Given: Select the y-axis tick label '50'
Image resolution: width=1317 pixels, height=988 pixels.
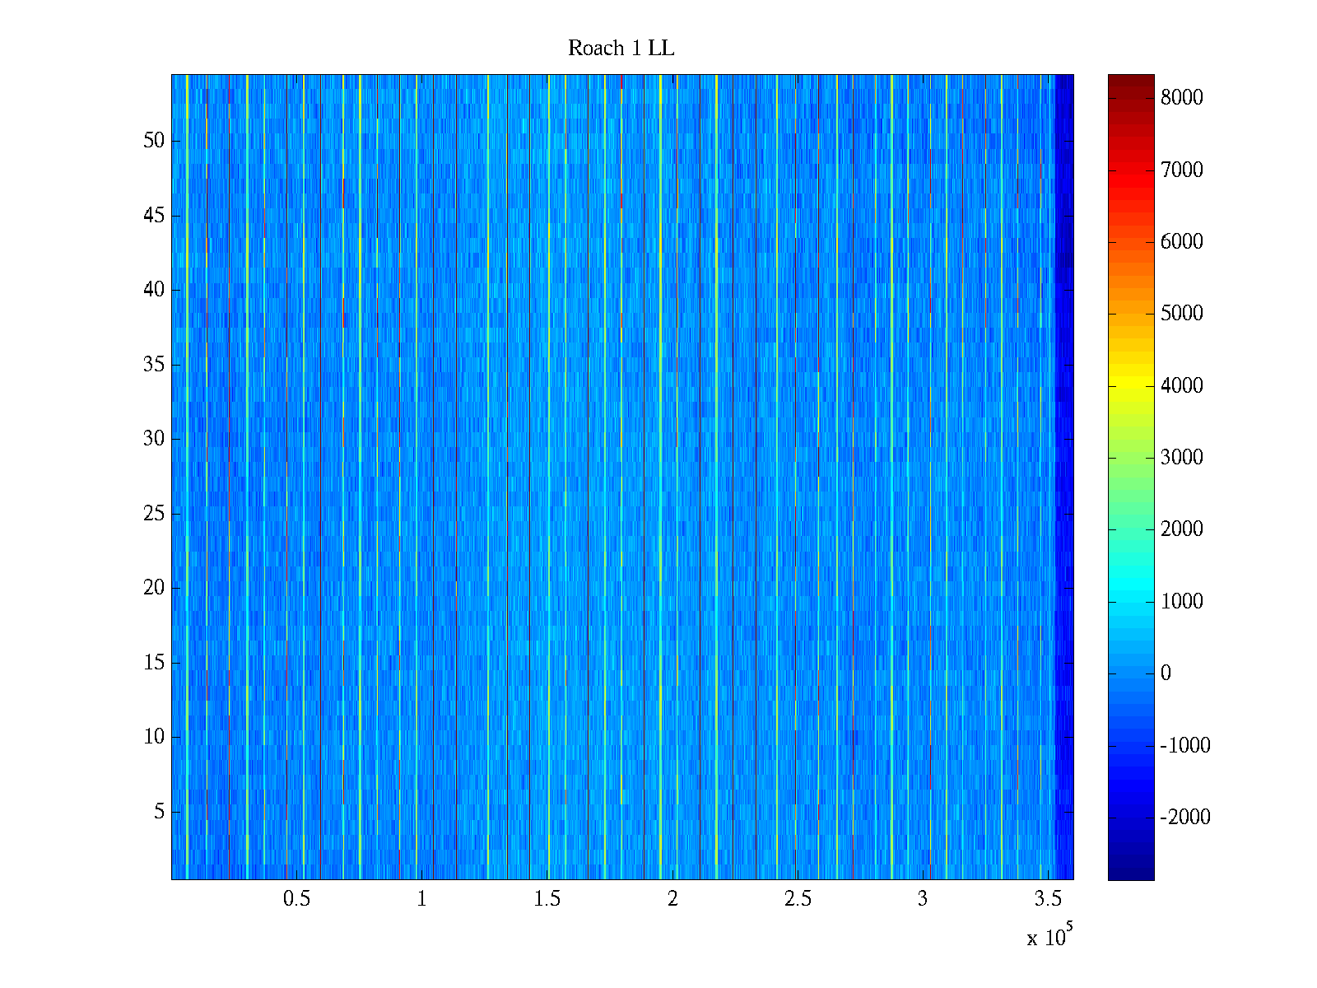Looking at the screenshot, I should 154,141.
